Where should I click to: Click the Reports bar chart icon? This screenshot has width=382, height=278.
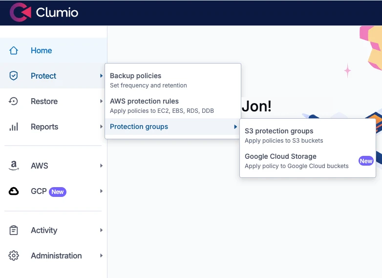click(14, 127)
